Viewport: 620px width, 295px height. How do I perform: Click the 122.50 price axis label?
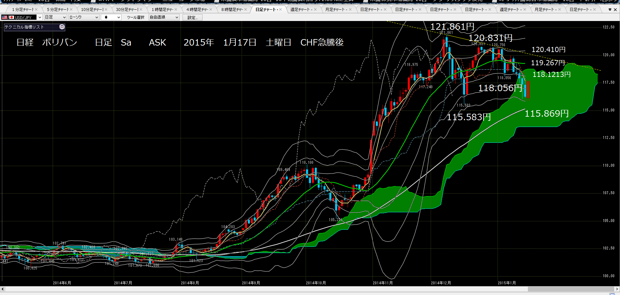click(x=609, y=27)
